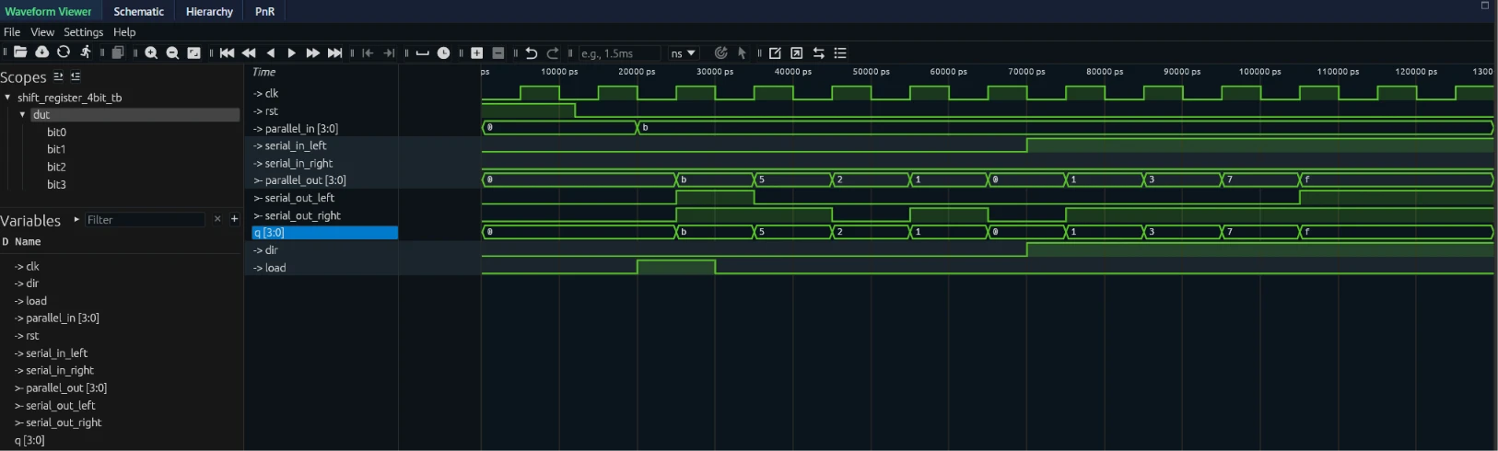Click the list view icon

pos(840,52)
